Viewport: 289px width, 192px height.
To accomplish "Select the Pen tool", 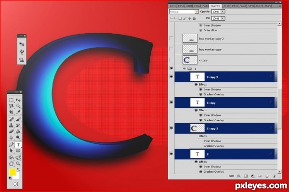I will [12, 145].
